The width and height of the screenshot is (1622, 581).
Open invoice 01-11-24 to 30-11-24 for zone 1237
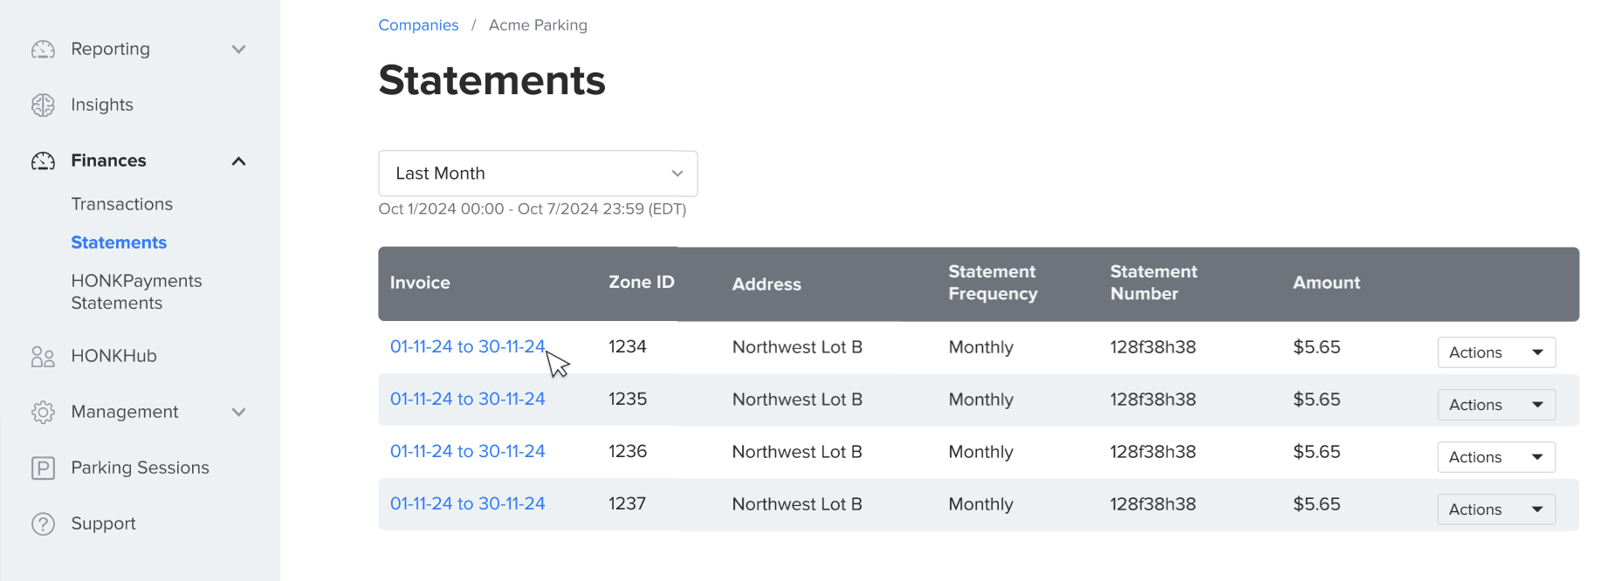(468, 503)
